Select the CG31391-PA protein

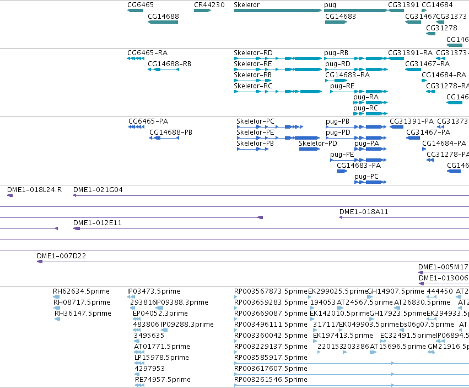(397, 127)
